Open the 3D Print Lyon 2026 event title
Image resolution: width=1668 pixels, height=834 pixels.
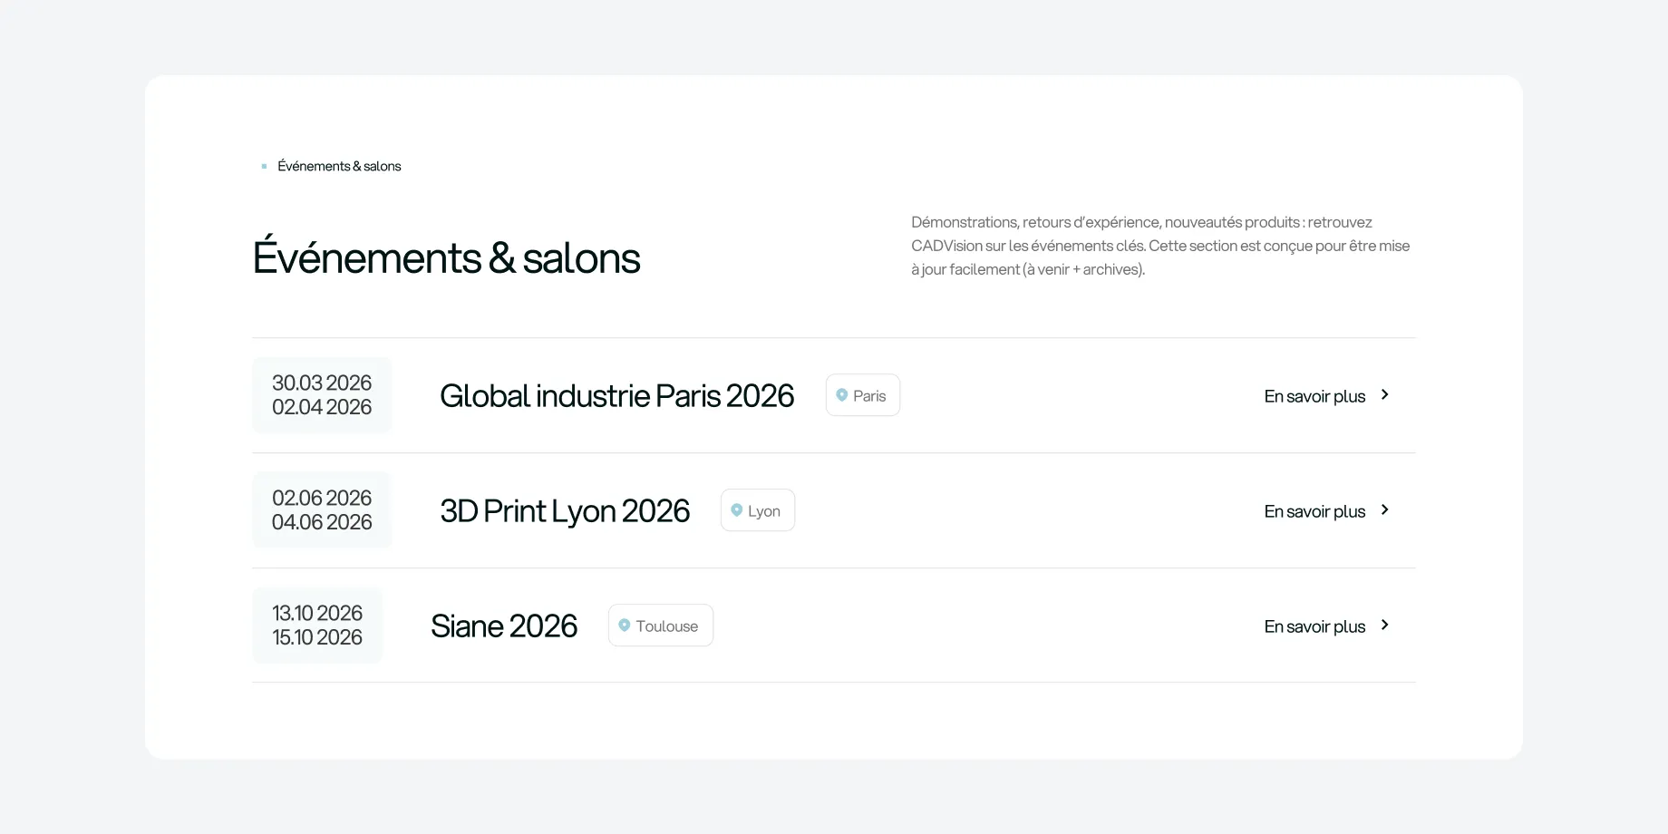(x=565, y=511)
